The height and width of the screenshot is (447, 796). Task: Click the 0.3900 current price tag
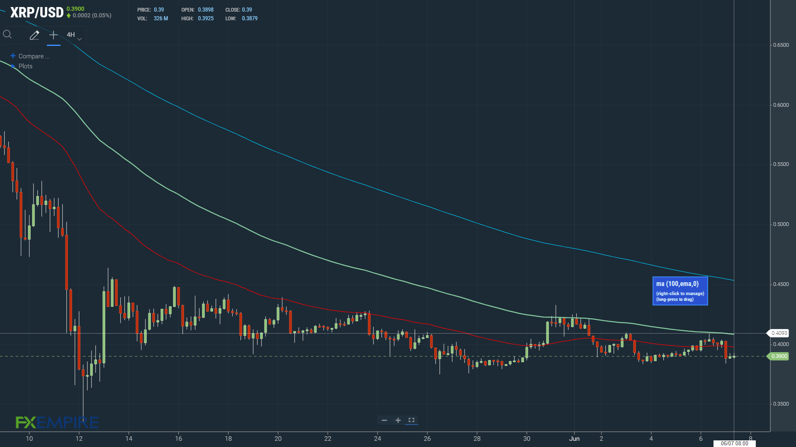tap(779, 356)
